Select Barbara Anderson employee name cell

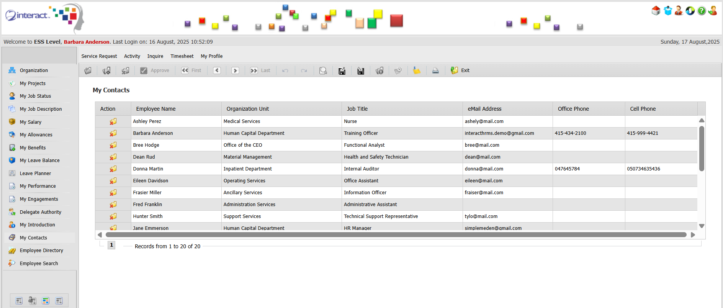pyautogui.click(x=176, y=133)
